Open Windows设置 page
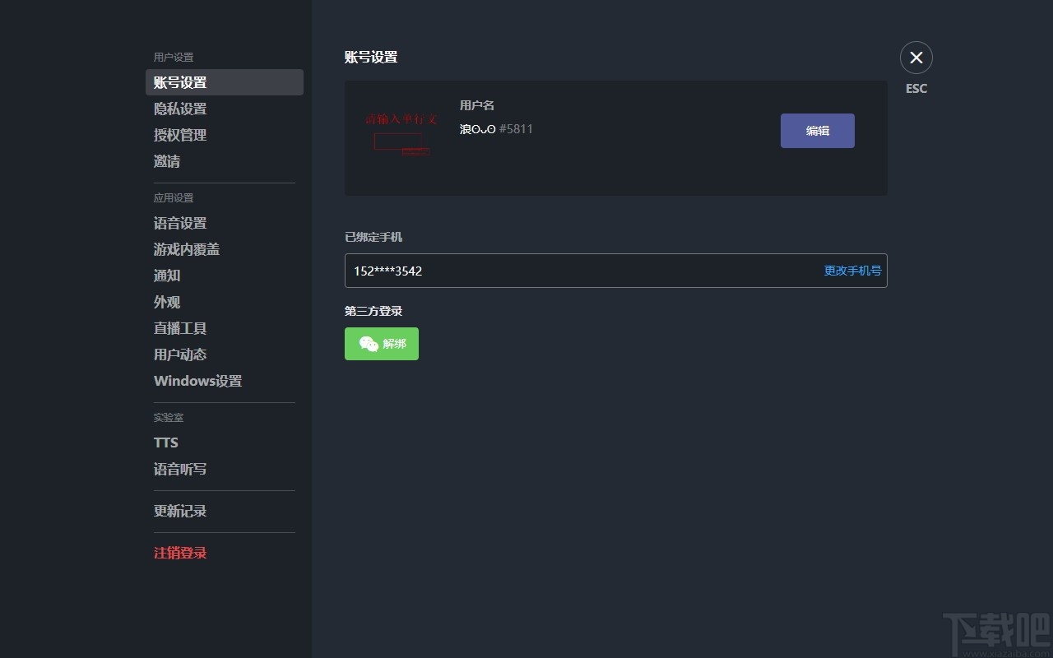1053x658 pixels. pos(225,381)
